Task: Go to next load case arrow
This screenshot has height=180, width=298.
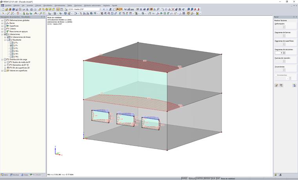Action: tap(107, 9)
